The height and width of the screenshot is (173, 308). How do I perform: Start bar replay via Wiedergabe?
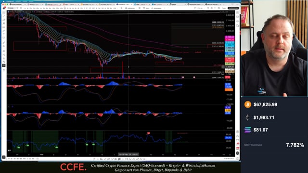coord(156,8)
